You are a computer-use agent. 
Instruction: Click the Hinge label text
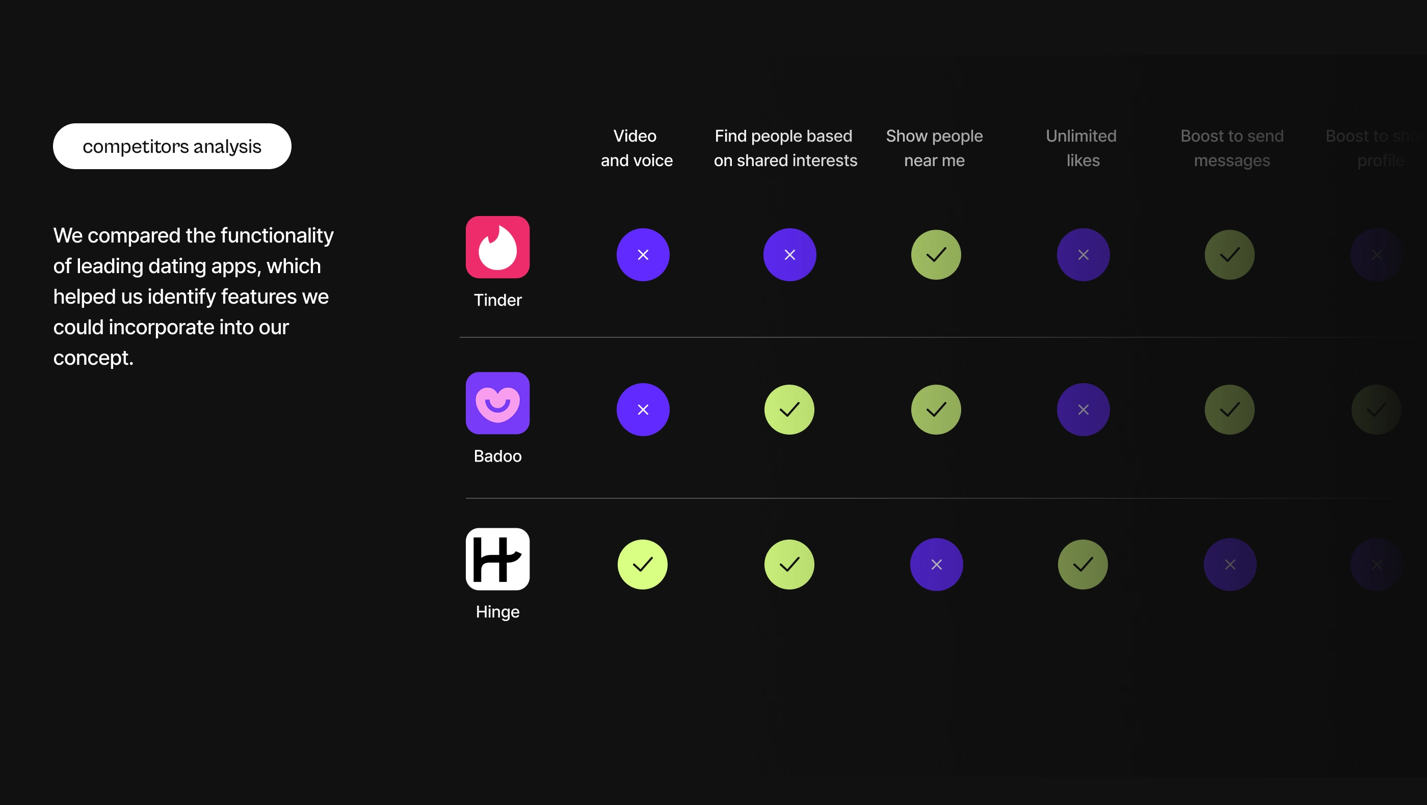(497, 612)
